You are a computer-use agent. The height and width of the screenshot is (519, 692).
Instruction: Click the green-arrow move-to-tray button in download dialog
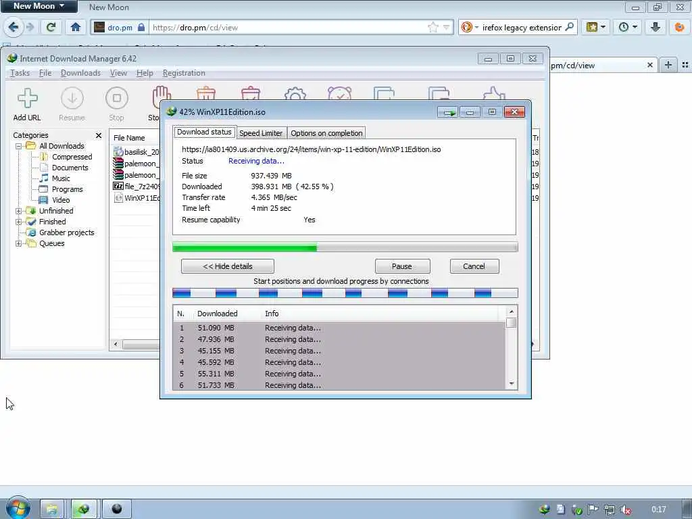tap(449, 112)
